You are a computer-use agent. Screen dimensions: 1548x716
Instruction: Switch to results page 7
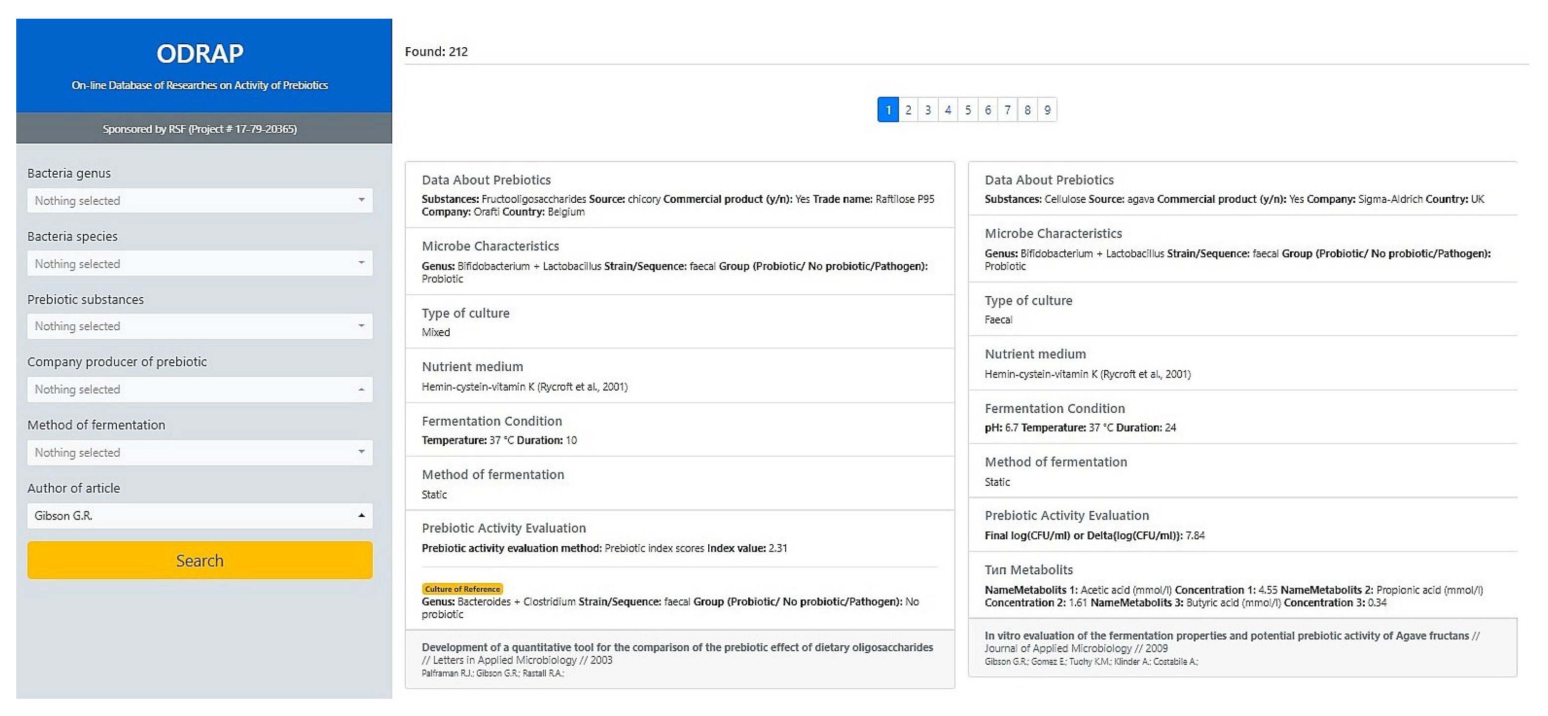(x=1007, y=110)
